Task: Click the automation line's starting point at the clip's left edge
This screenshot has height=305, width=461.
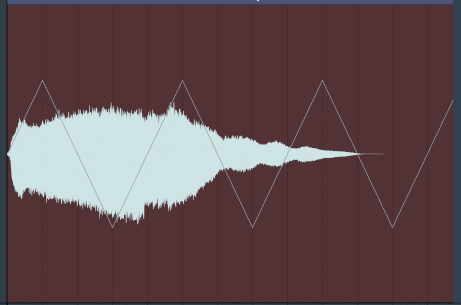Action: (8, 153)
